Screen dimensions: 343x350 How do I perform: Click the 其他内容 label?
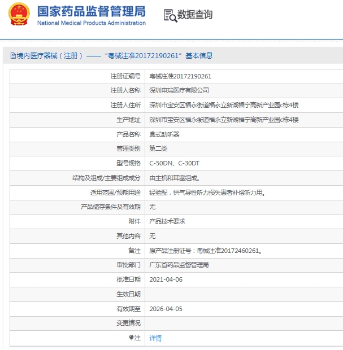tap(128, 236)
